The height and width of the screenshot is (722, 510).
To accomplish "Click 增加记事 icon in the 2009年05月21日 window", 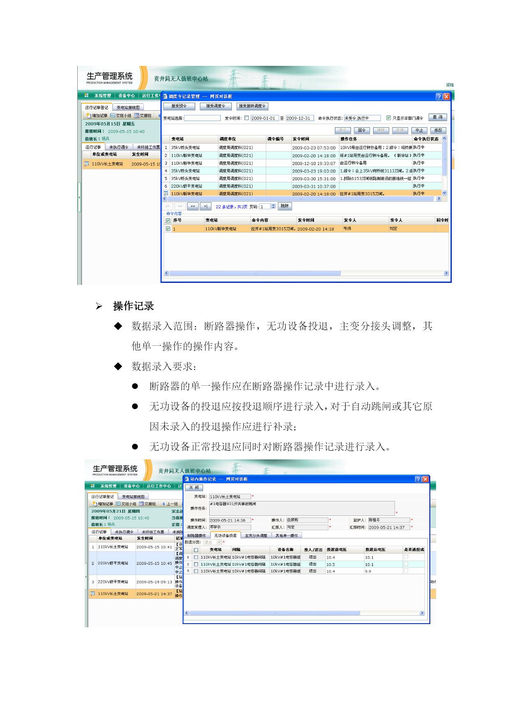I will point(95,504).
